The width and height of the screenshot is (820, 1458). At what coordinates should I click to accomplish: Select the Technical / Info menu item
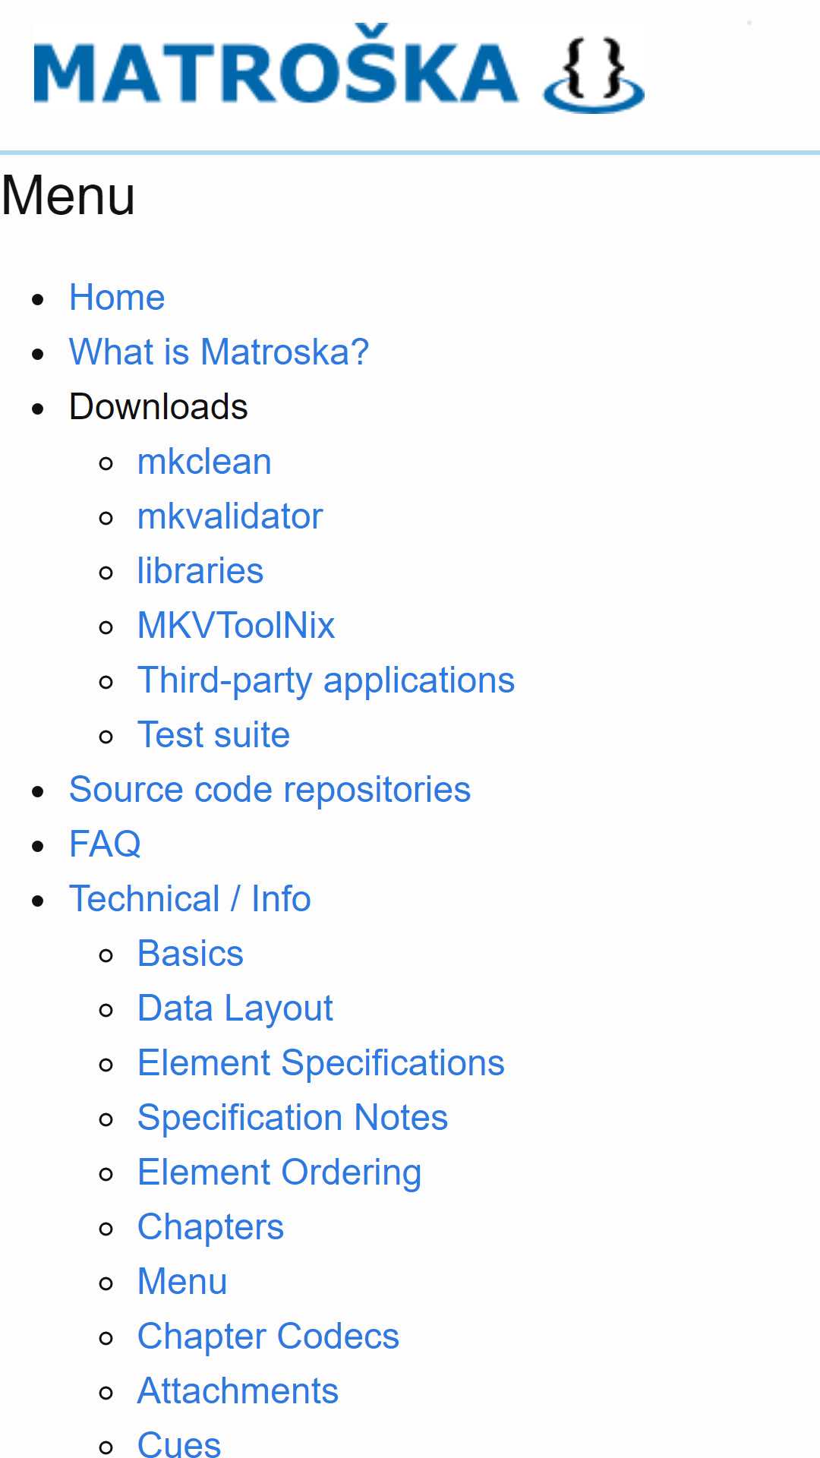(x=190, y=899)
